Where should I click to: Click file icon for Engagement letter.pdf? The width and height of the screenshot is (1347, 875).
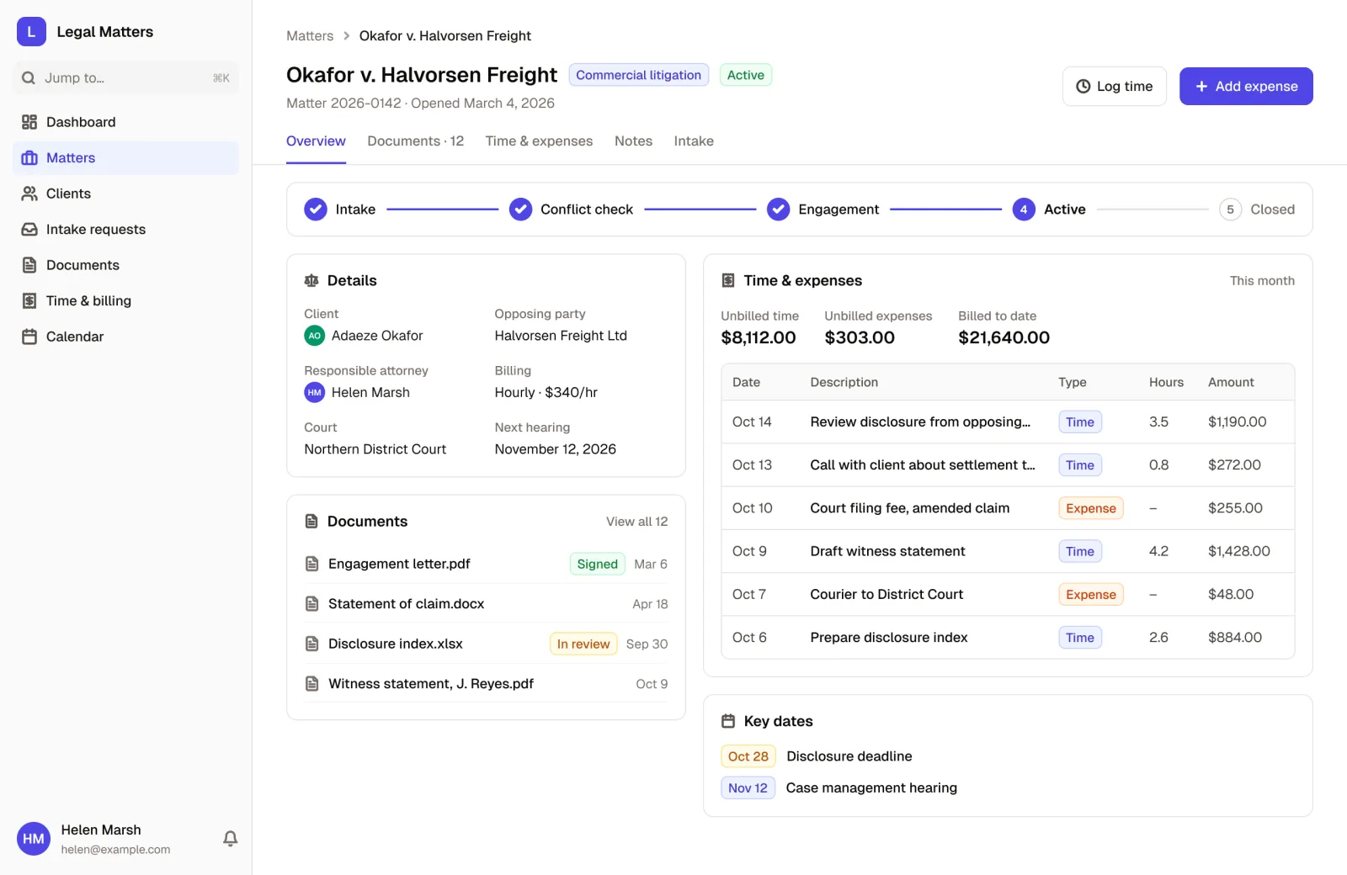tap(311, 564)
